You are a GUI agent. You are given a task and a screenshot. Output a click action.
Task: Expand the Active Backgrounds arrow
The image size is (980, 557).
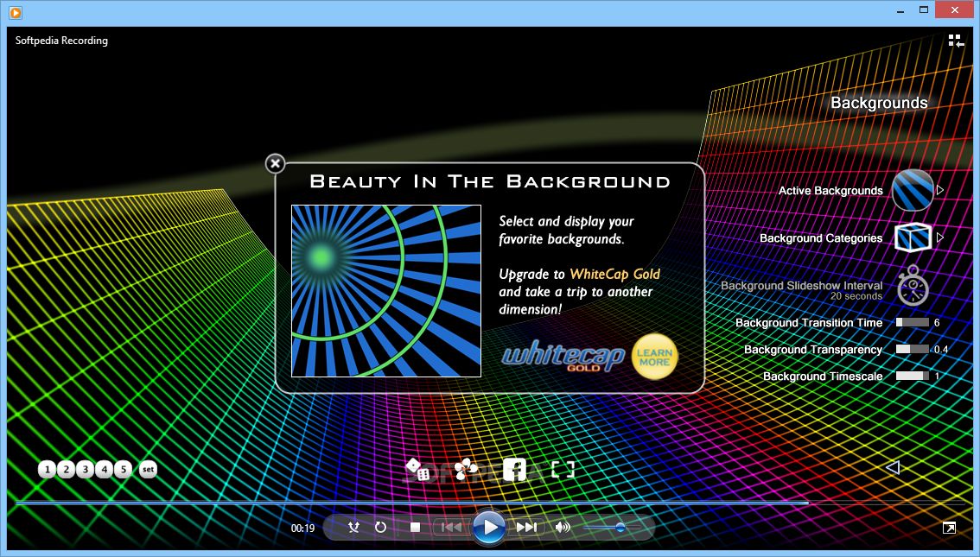940,190
